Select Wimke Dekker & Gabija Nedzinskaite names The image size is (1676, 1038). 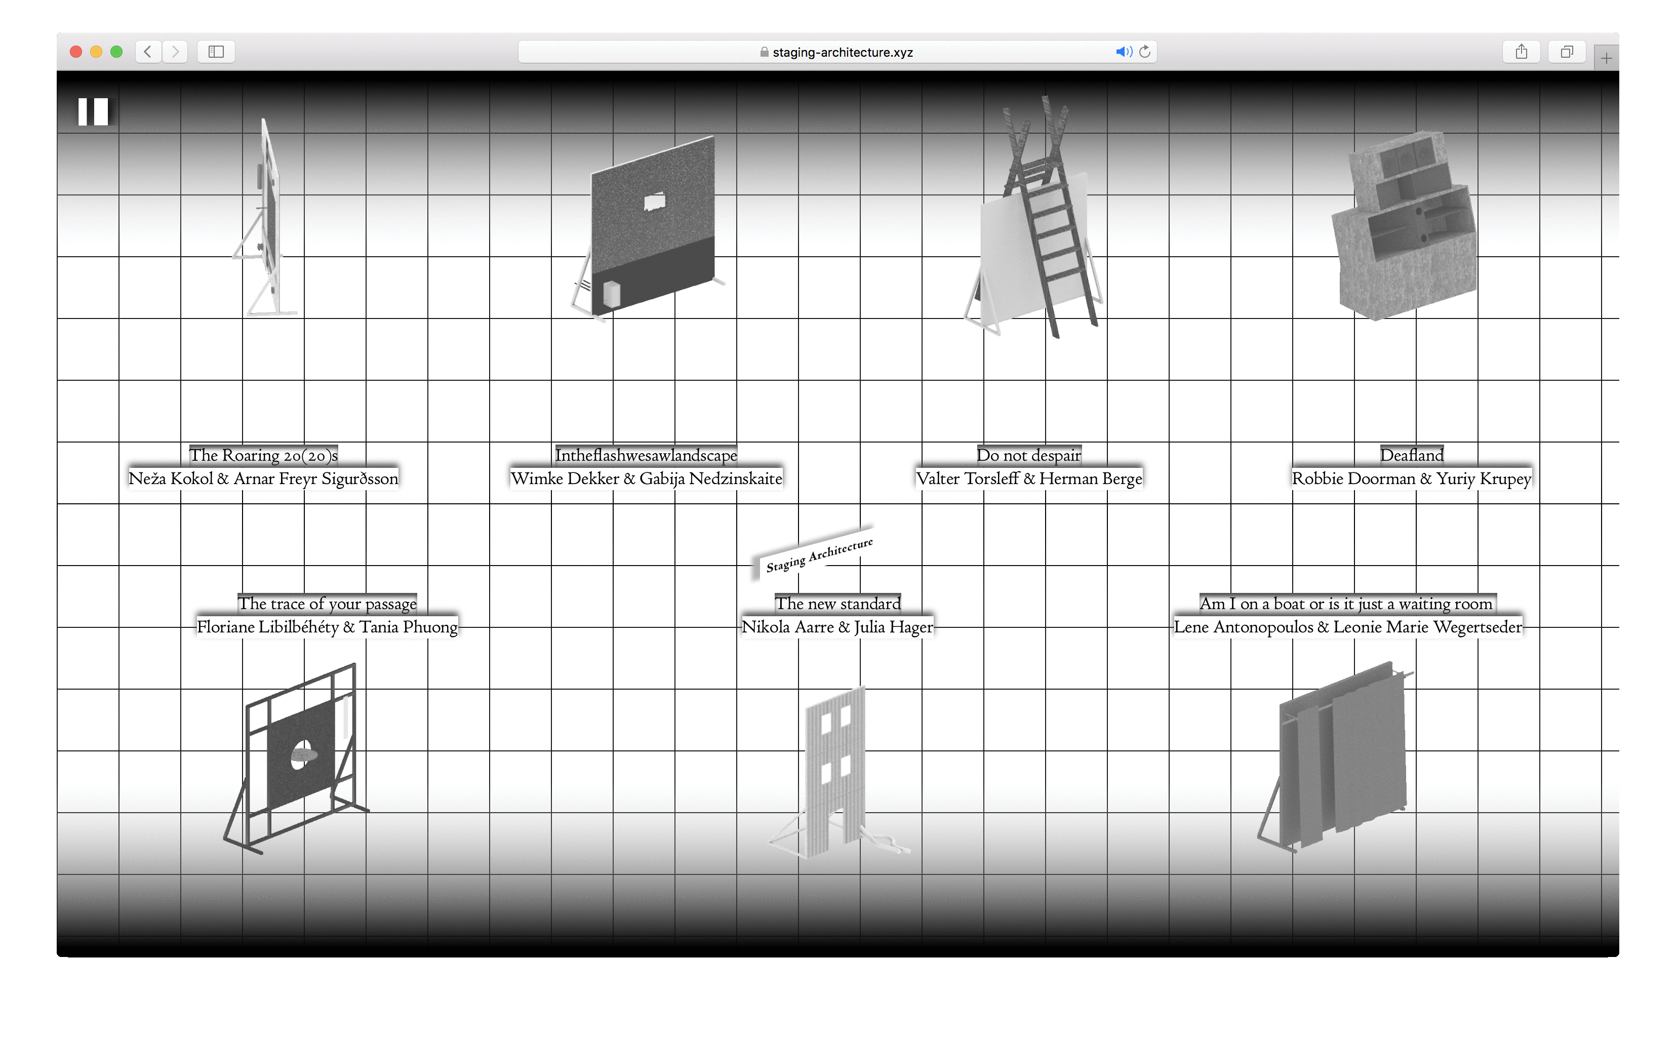[646, 478]
